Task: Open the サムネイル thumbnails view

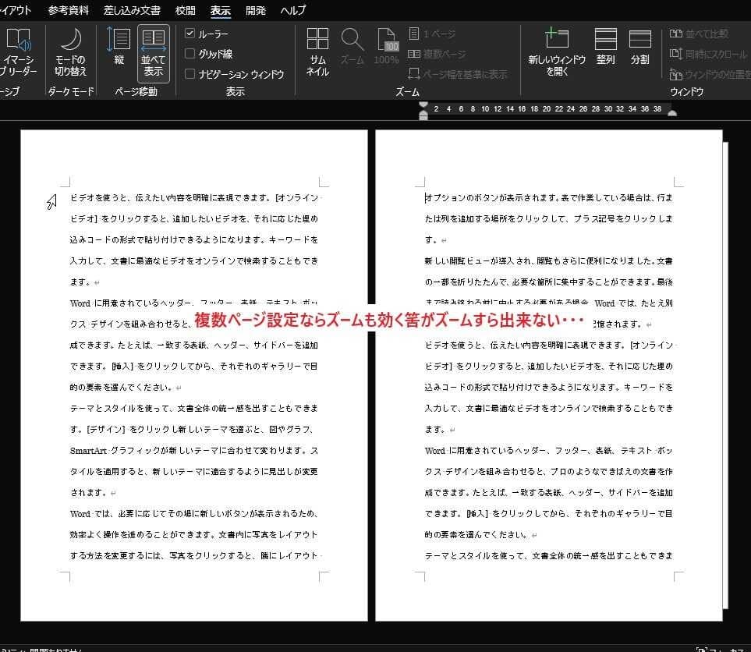Action: (317, 51)
